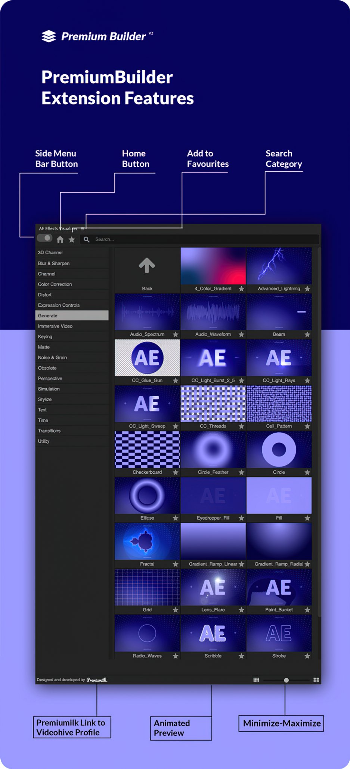
Task: Open the Immersive Video category
Action: click(x=72, y=326)
